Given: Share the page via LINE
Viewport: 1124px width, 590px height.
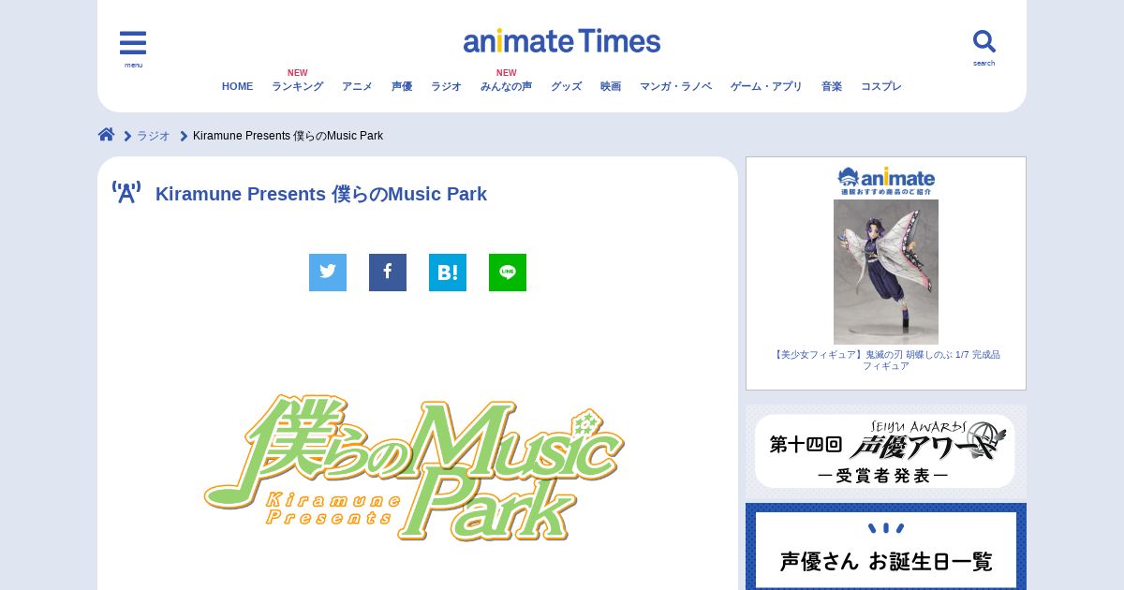Looking at the screenshot, I should tap(508, 273).
